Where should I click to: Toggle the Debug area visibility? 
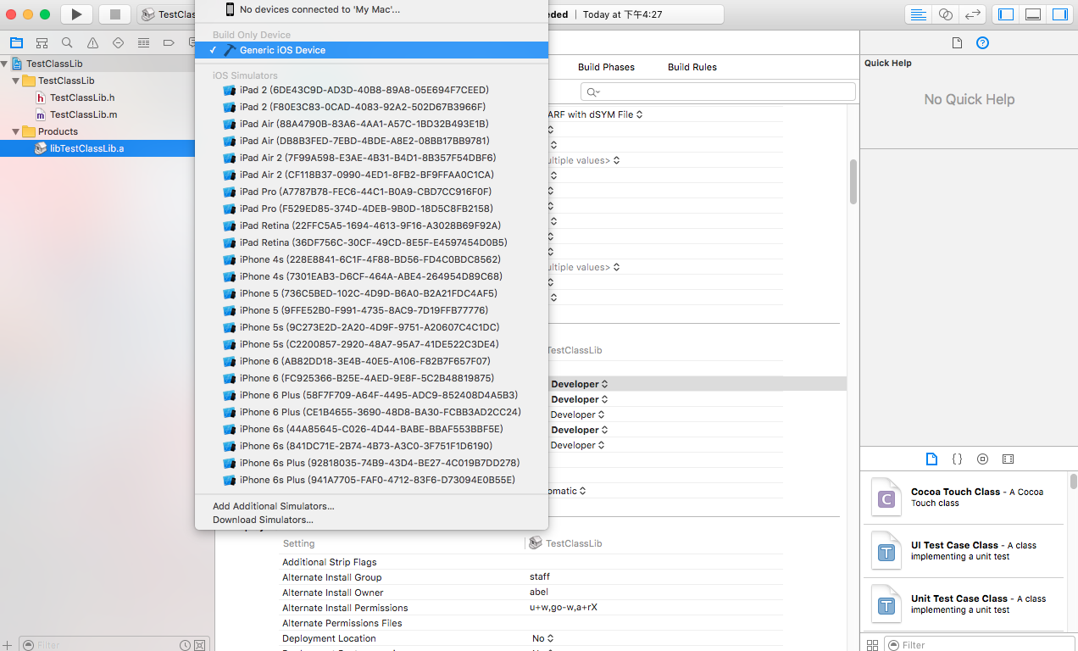[1033, 14]
